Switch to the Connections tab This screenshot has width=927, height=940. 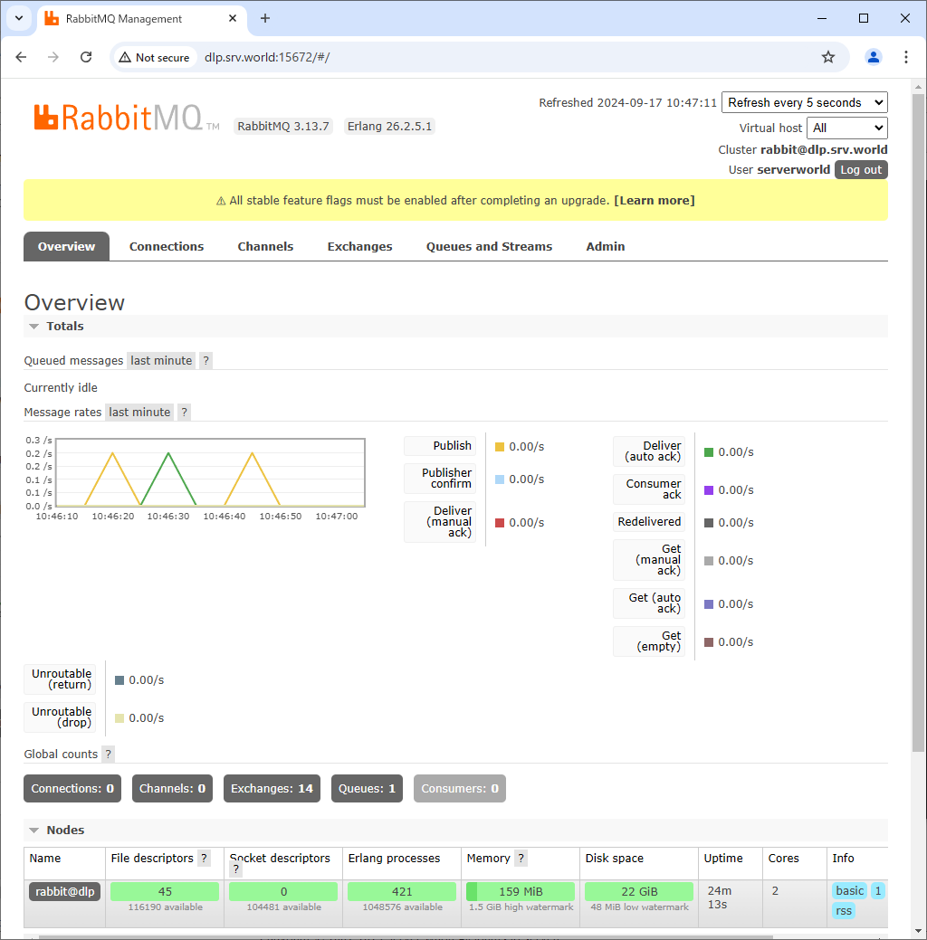tap(167, 246)
